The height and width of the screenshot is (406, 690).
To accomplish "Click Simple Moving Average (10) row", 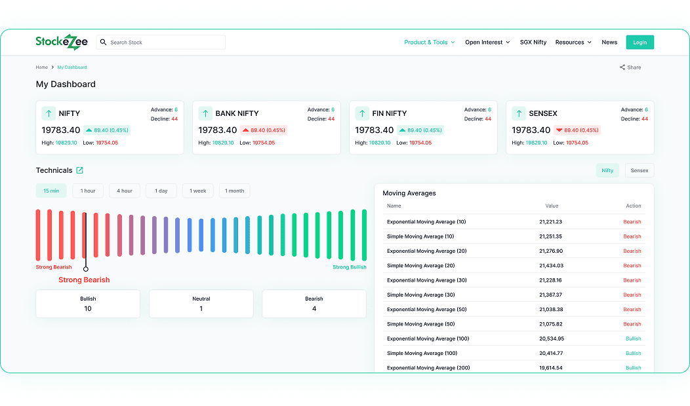I will [514, 236].
